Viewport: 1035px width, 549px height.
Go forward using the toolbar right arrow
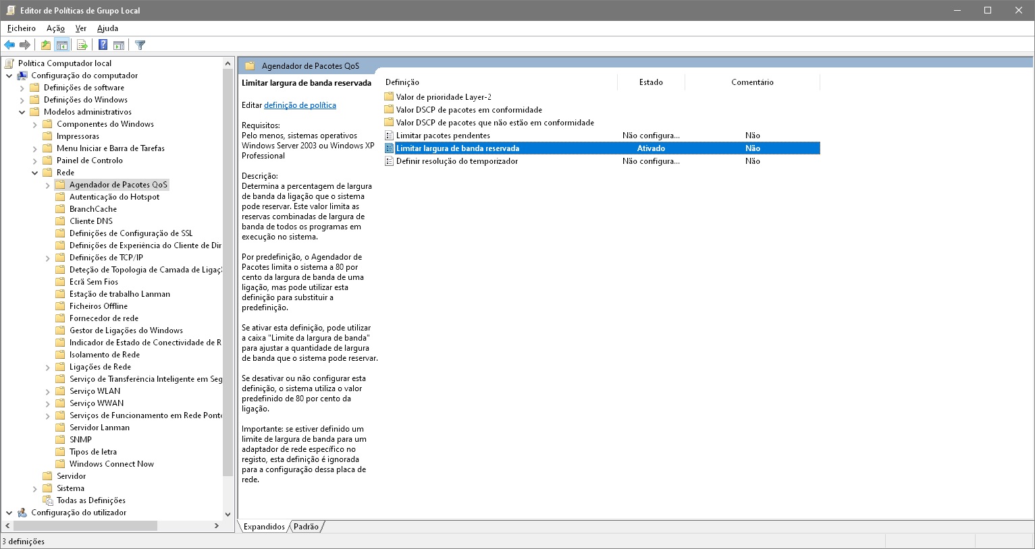[25, 45]
